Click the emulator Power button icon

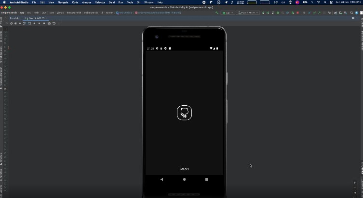coord(11,23)
